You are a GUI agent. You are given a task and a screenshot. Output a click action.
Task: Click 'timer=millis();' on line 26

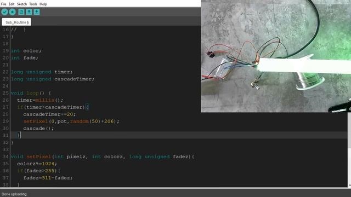pyautogui.click(x=40, y=100)
